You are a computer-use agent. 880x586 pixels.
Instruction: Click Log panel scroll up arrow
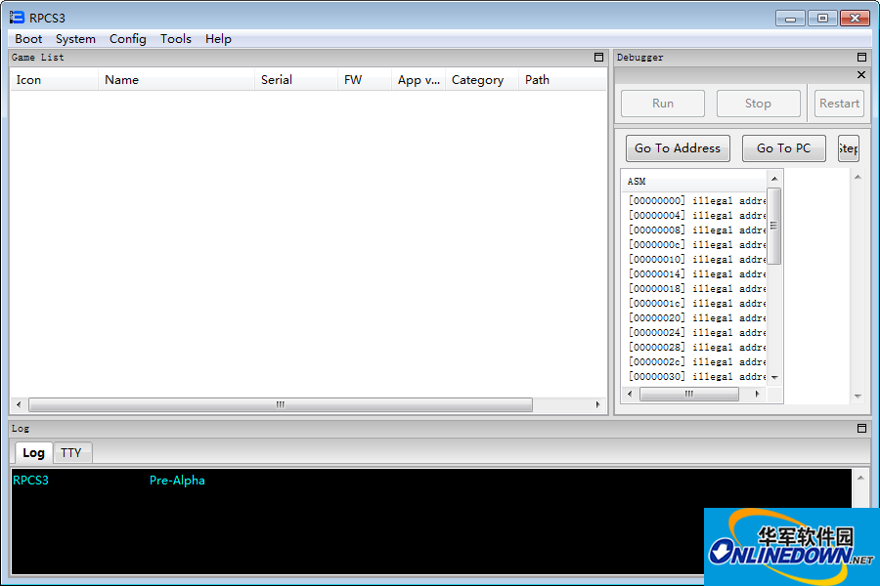[x=860, y=478]
